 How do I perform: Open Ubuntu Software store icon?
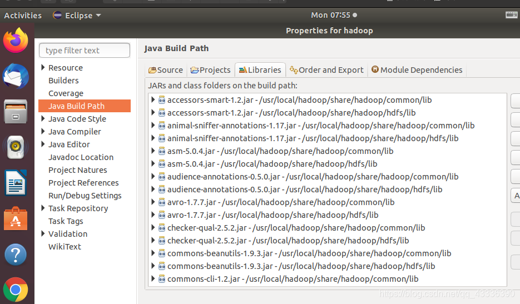(16, 218)
